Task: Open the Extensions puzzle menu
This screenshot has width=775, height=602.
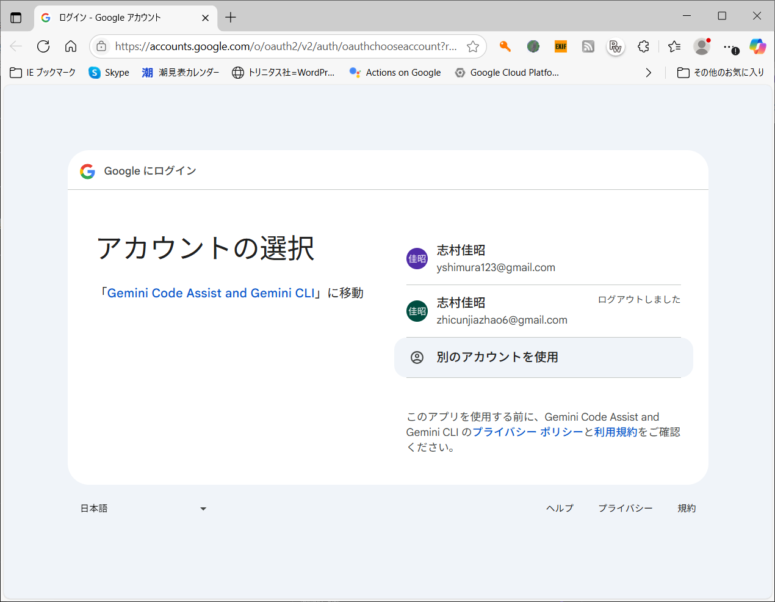Action: pyautogui.click(x=643, y=46)
